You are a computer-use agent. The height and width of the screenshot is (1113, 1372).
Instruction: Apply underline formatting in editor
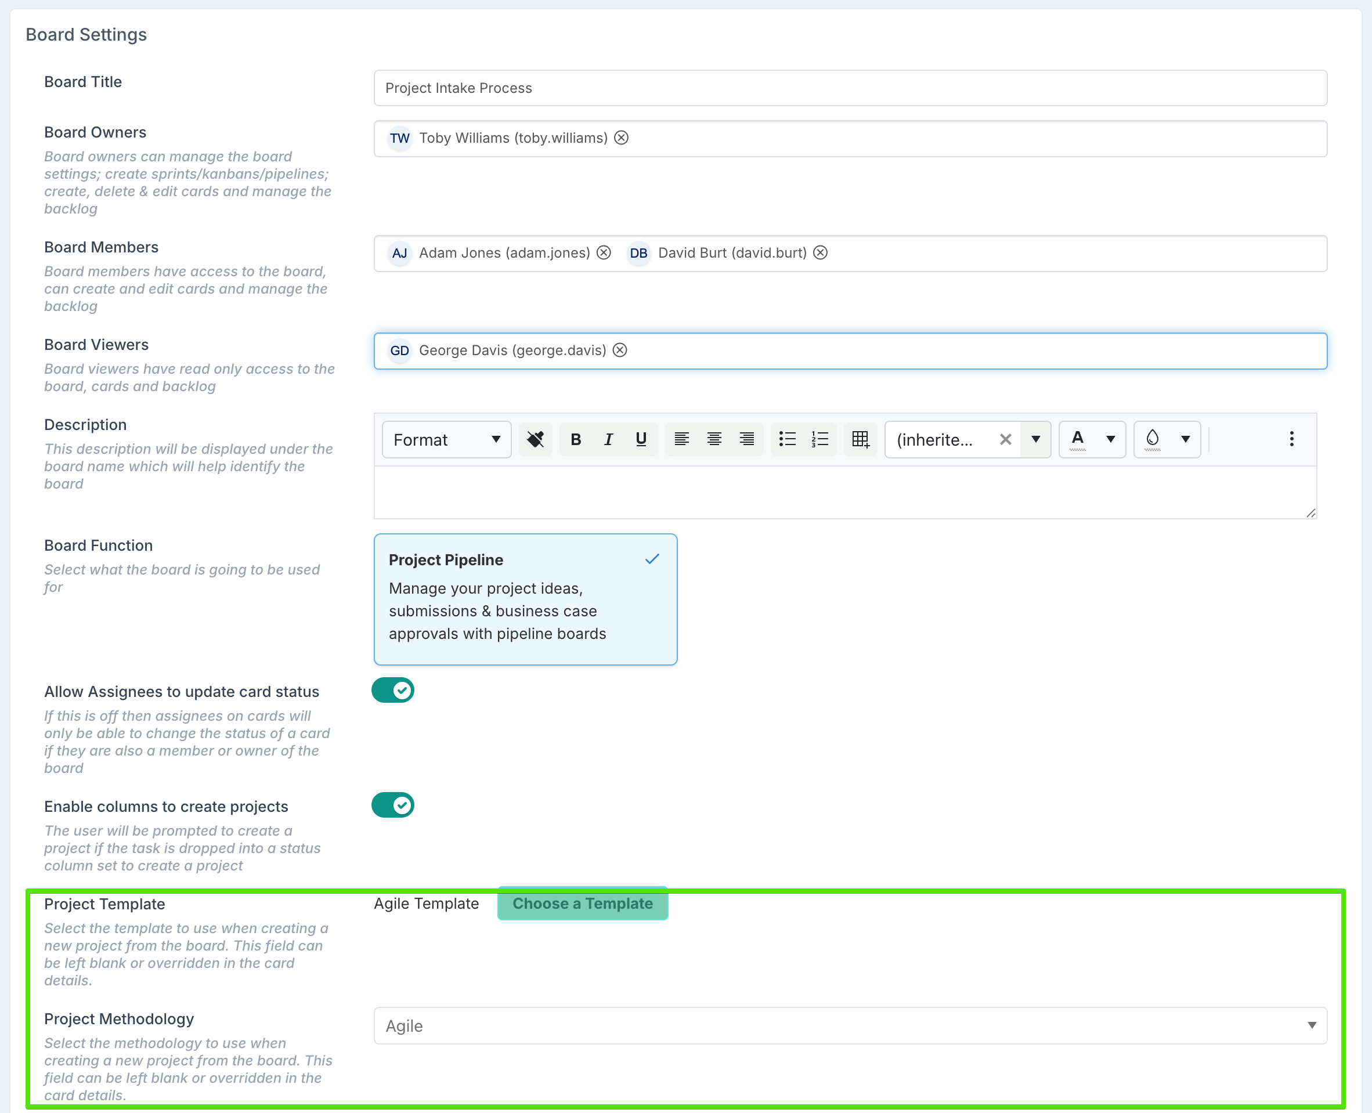641,439
